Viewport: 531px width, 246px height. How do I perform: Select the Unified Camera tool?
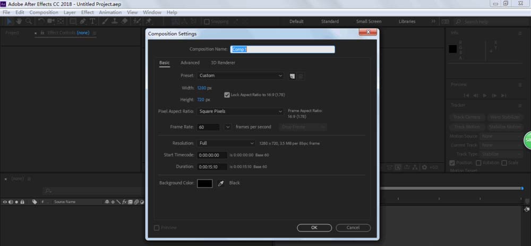pyautogui.click(x=51, y=21)
